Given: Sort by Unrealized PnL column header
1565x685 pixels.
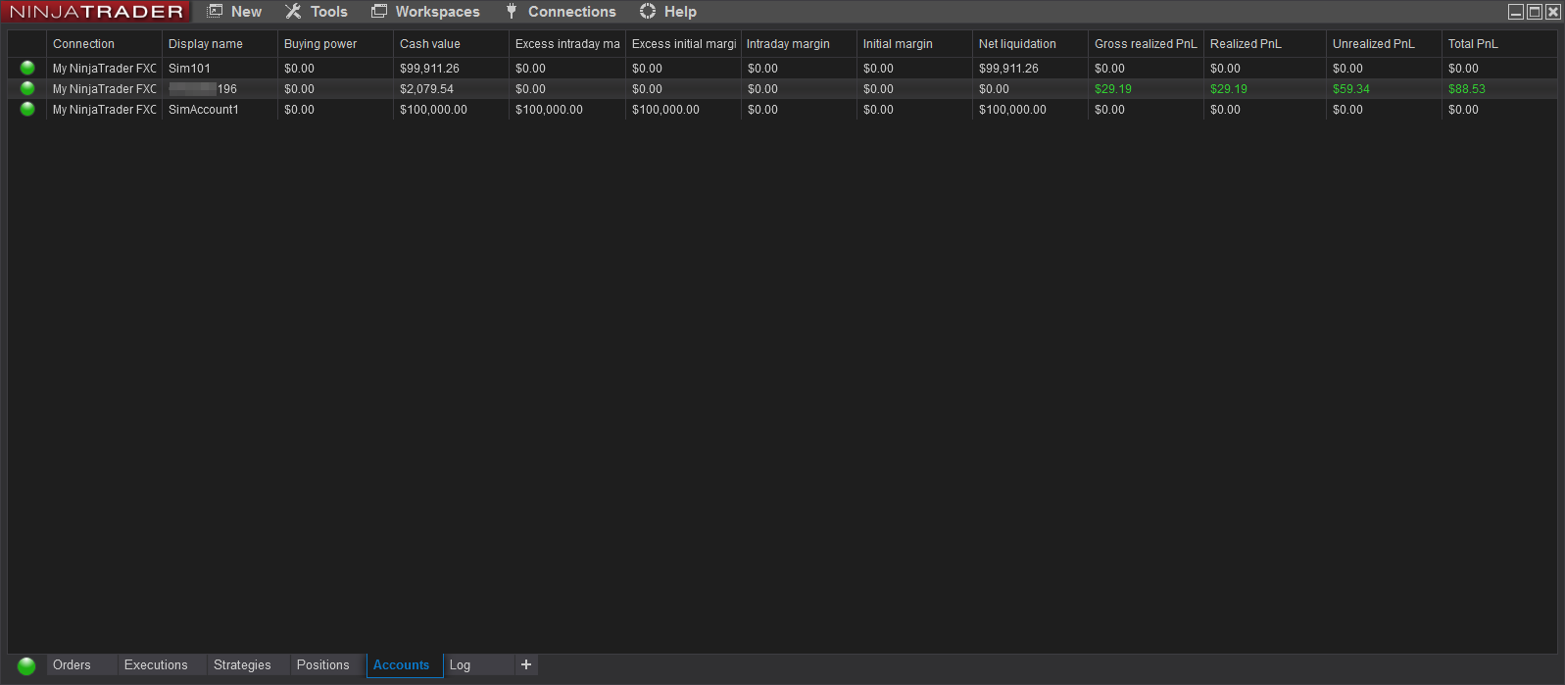Looking at the screenshot, I should coord(1384,44).
